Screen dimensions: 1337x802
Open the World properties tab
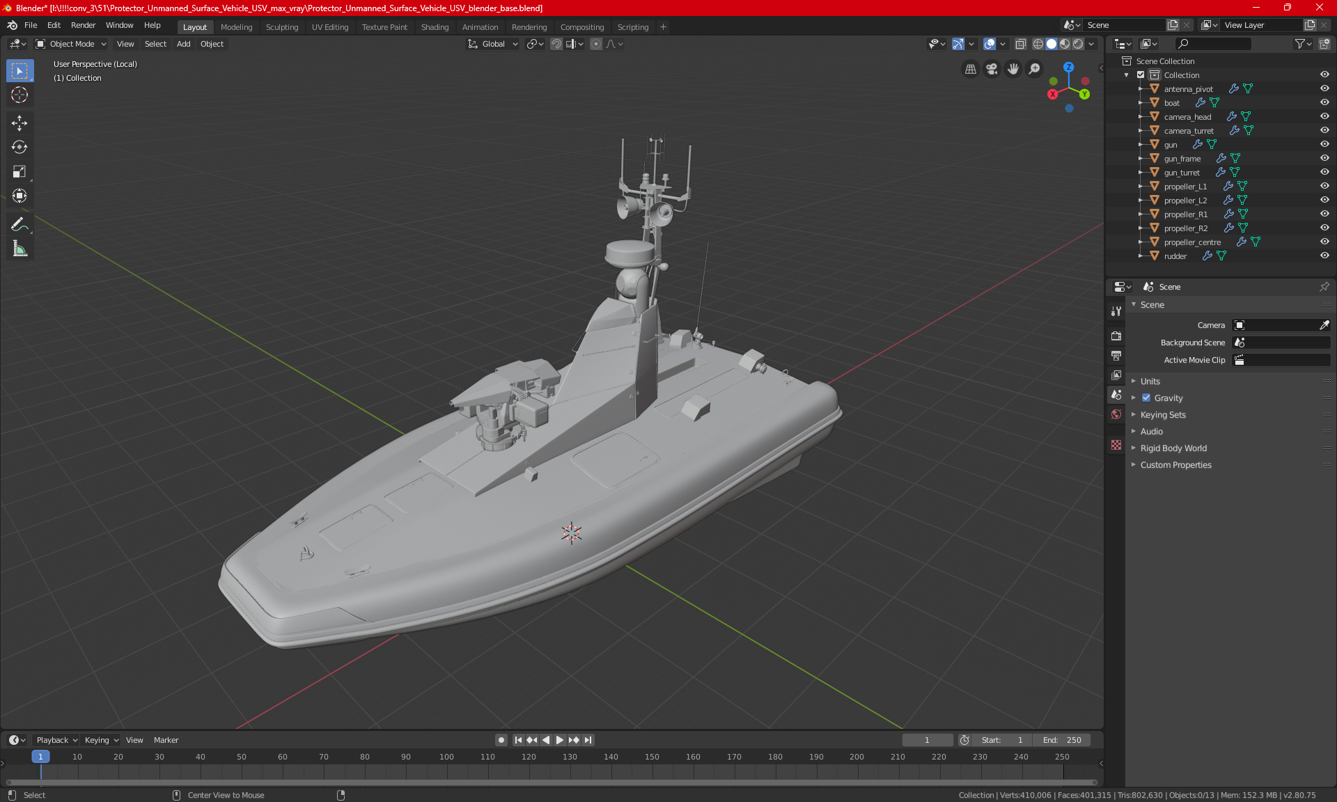tap(1116, 414)
